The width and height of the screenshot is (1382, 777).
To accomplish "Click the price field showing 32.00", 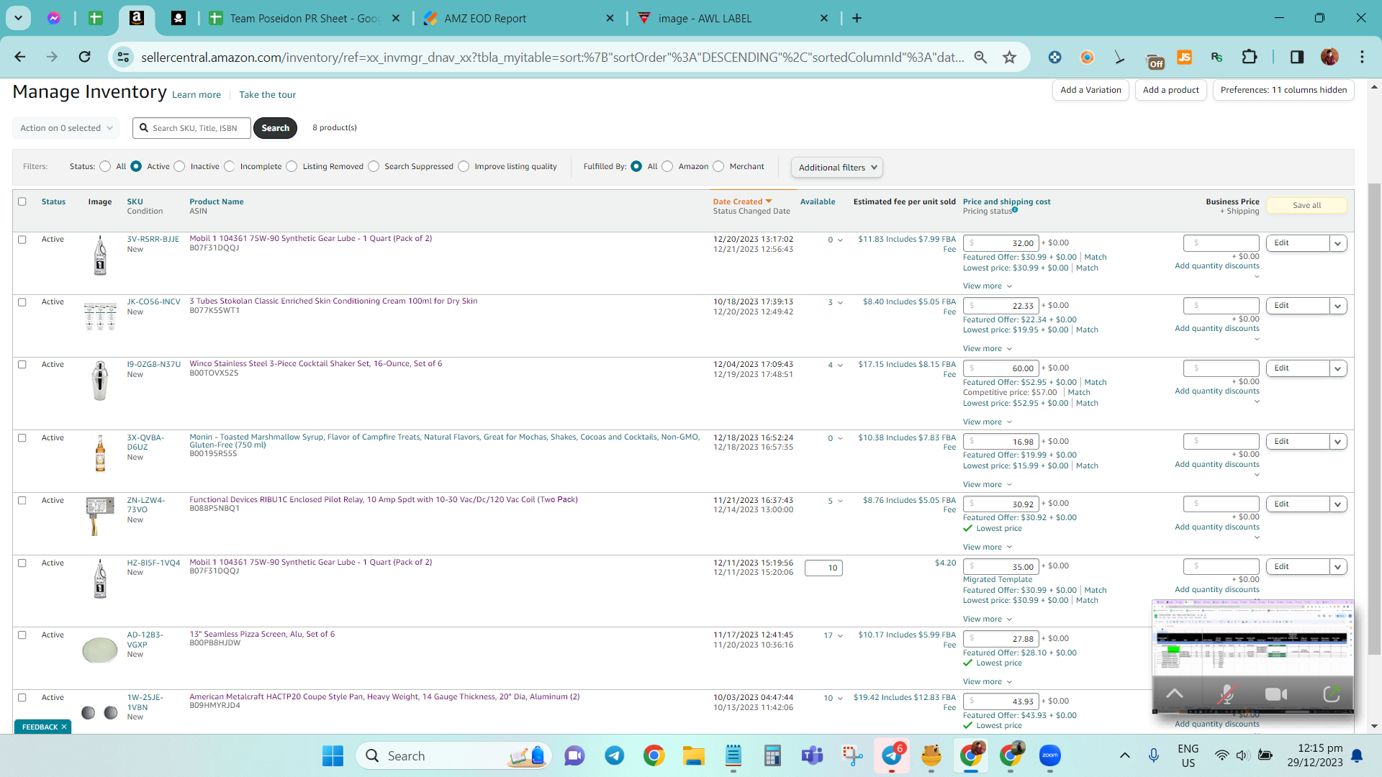I will point(1001,243).
